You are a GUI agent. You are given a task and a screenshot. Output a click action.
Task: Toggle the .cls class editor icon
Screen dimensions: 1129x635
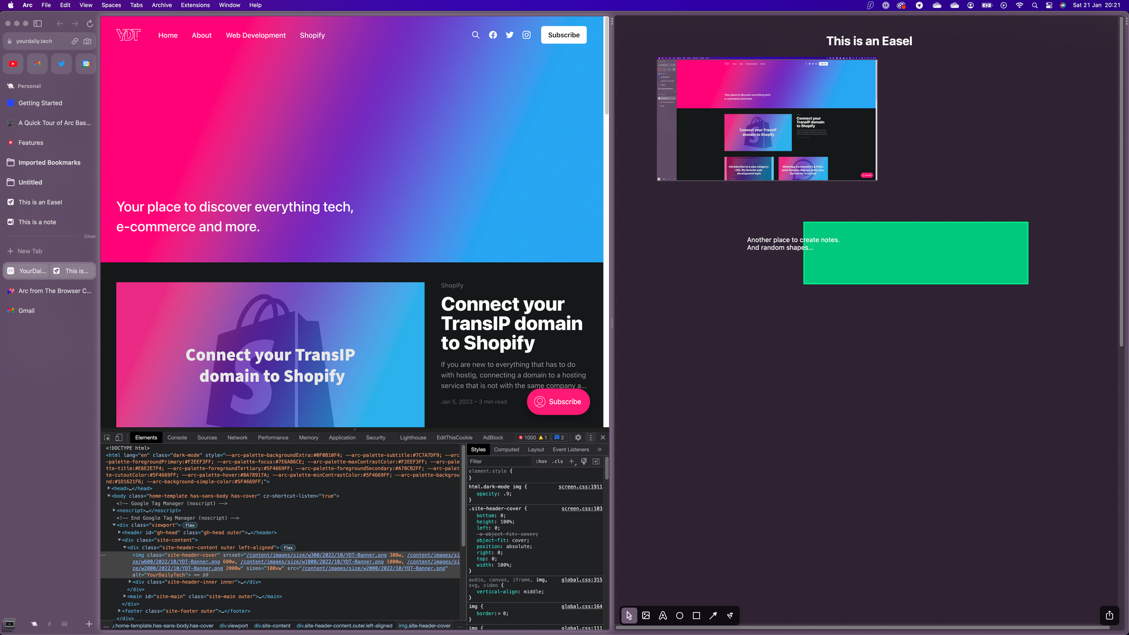[558, 461]
